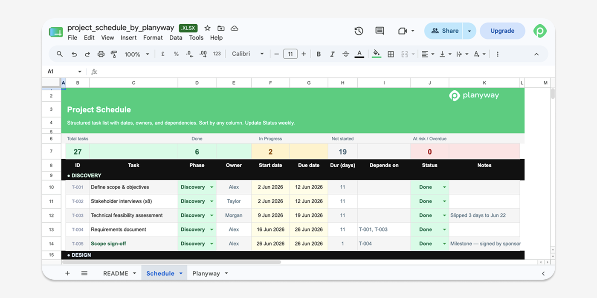Increase decimal places

[x=203, y=54]
